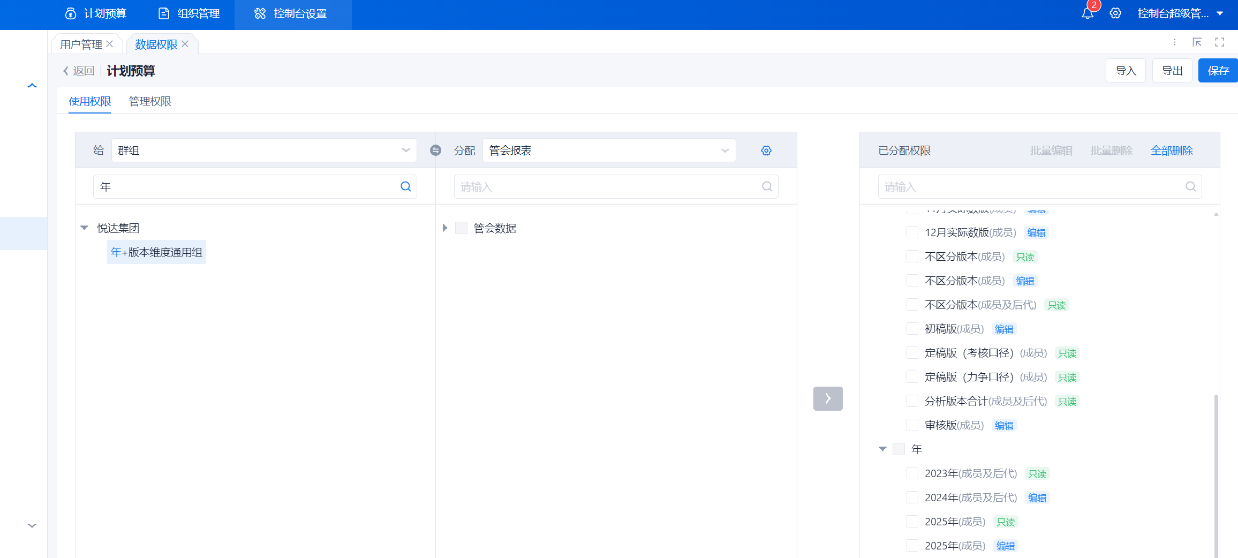The image size is (1238, 558).
Task: Open the notification bell icon
Action: [x=1087, y=13]
